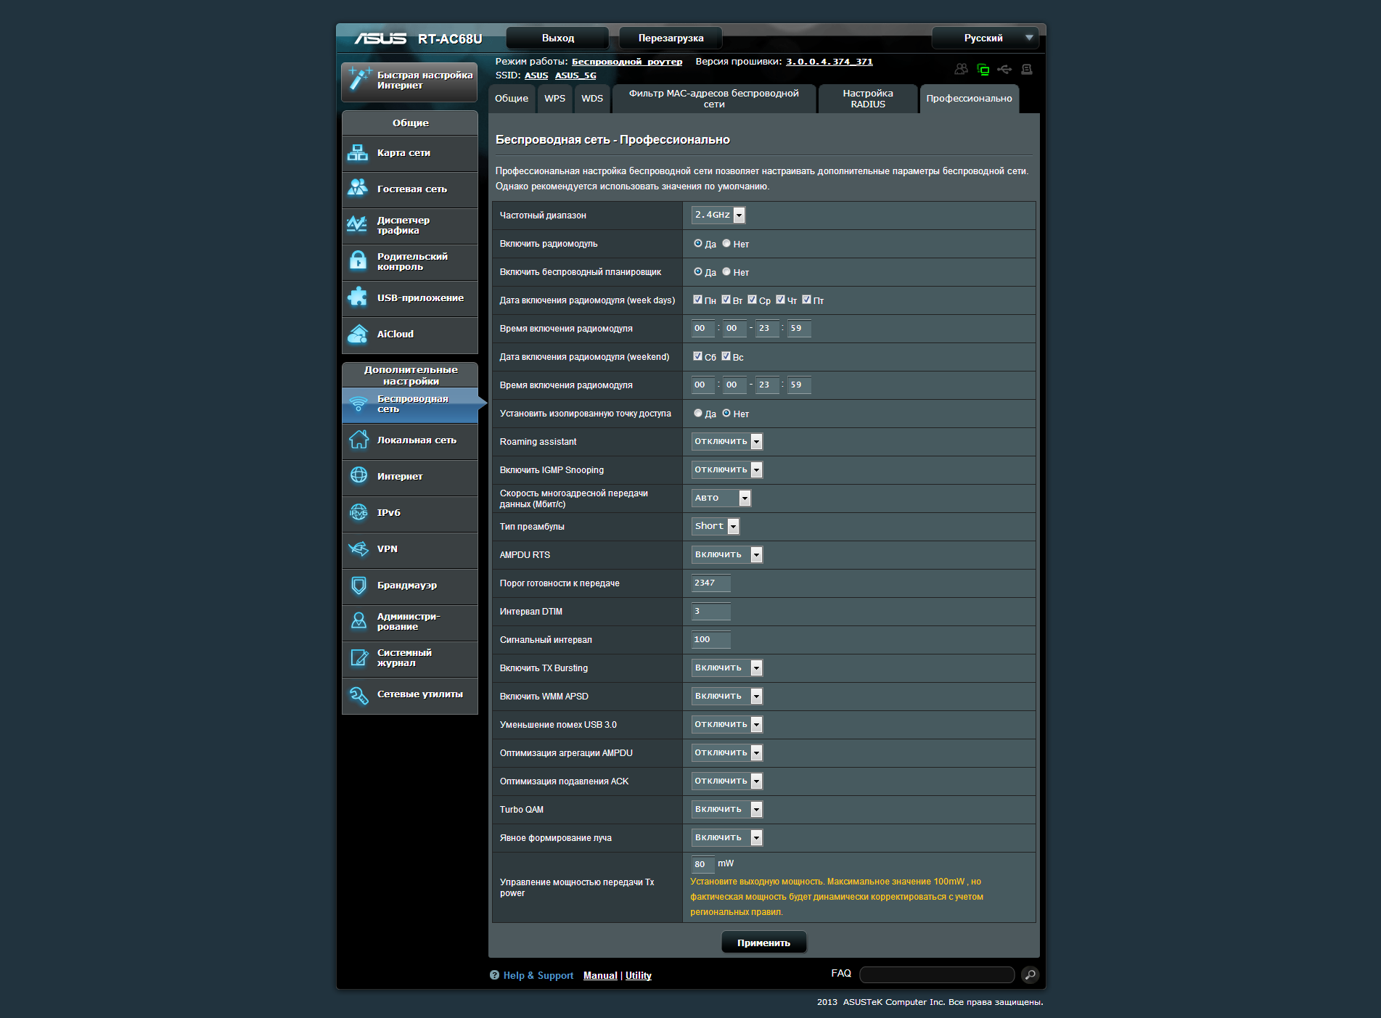The width and height of the screenshot is (1381, 1018).
Task: Toggle the Пт weekday checkbox
Action: coord(806,300)
